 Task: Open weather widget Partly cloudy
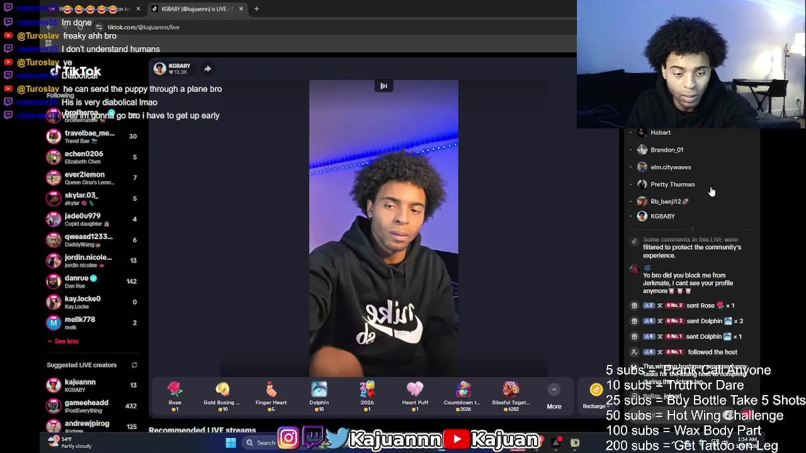(71, 443)
